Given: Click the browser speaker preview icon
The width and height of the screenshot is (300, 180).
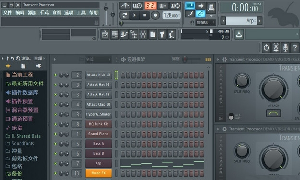Looking at the screenshot, I should pos(39,66).
